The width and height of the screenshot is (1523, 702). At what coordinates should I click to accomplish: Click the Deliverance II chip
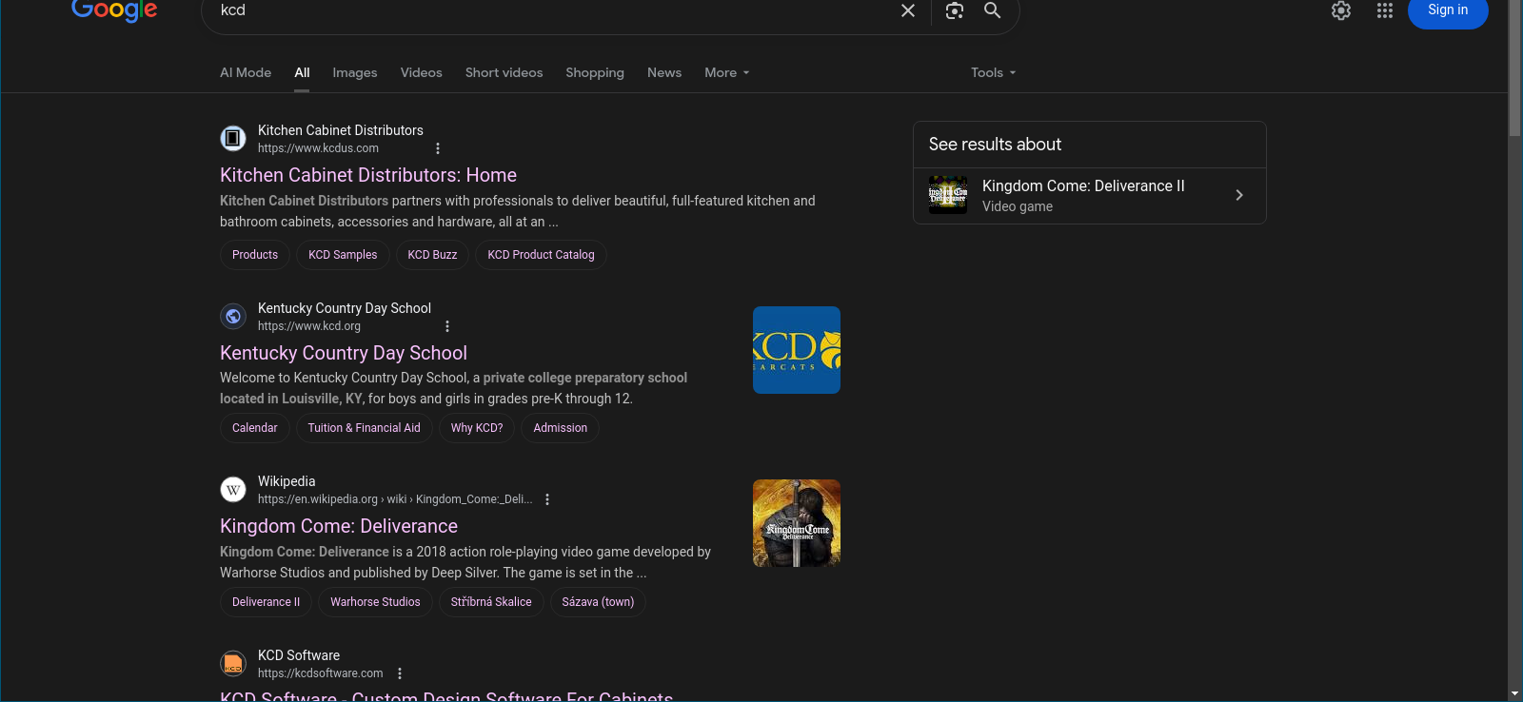point(266,602)
